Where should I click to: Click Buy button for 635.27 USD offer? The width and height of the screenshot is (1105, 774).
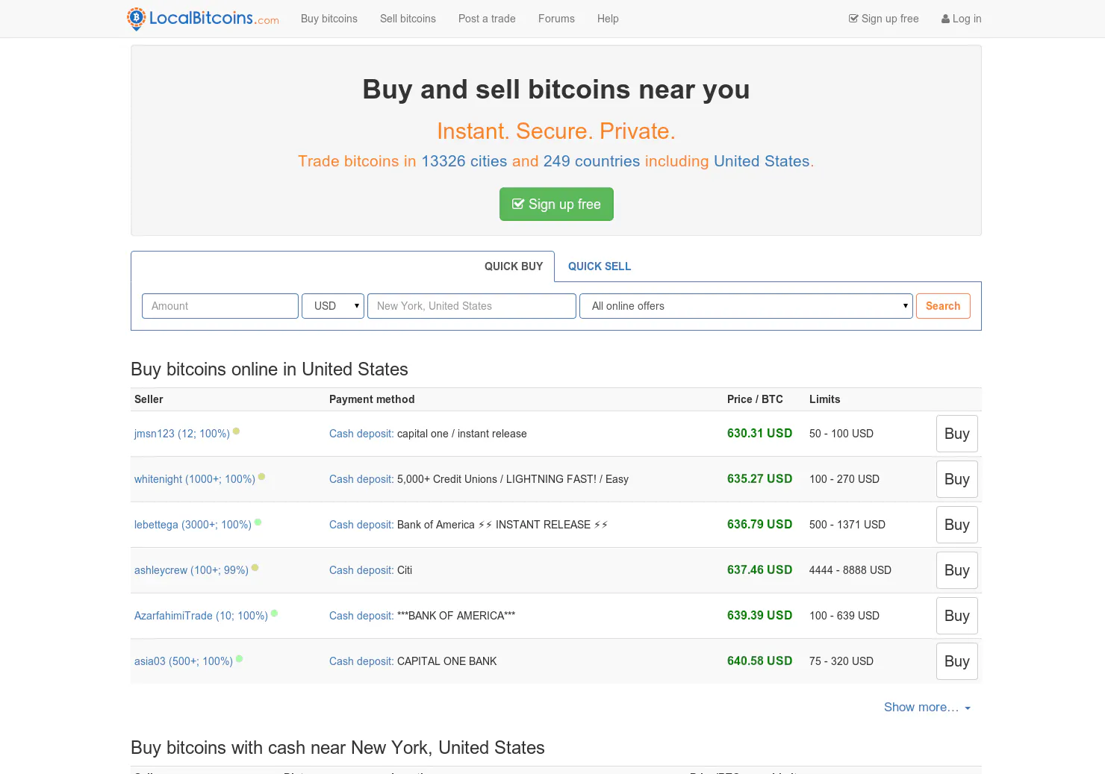(x=957, y=479)
